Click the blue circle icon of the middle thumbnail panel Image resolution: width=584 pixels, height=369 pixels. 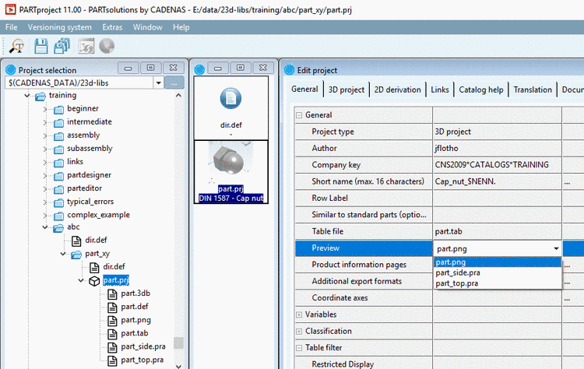pos(199,69)
